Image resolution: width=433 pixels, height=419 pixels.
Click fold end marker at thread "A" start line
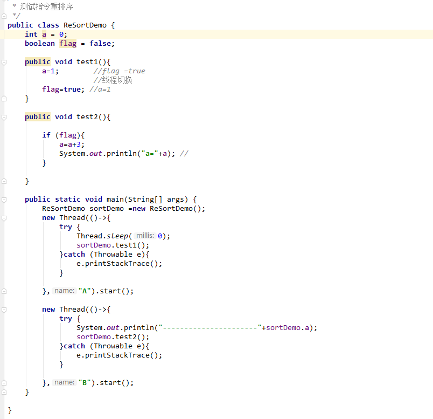coord(4,291)
